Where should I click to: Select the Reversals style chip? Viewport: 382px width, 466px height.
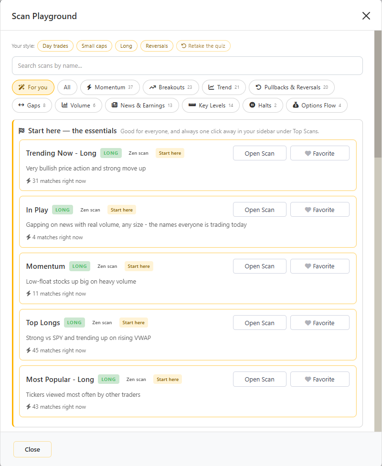click(157, 46)
